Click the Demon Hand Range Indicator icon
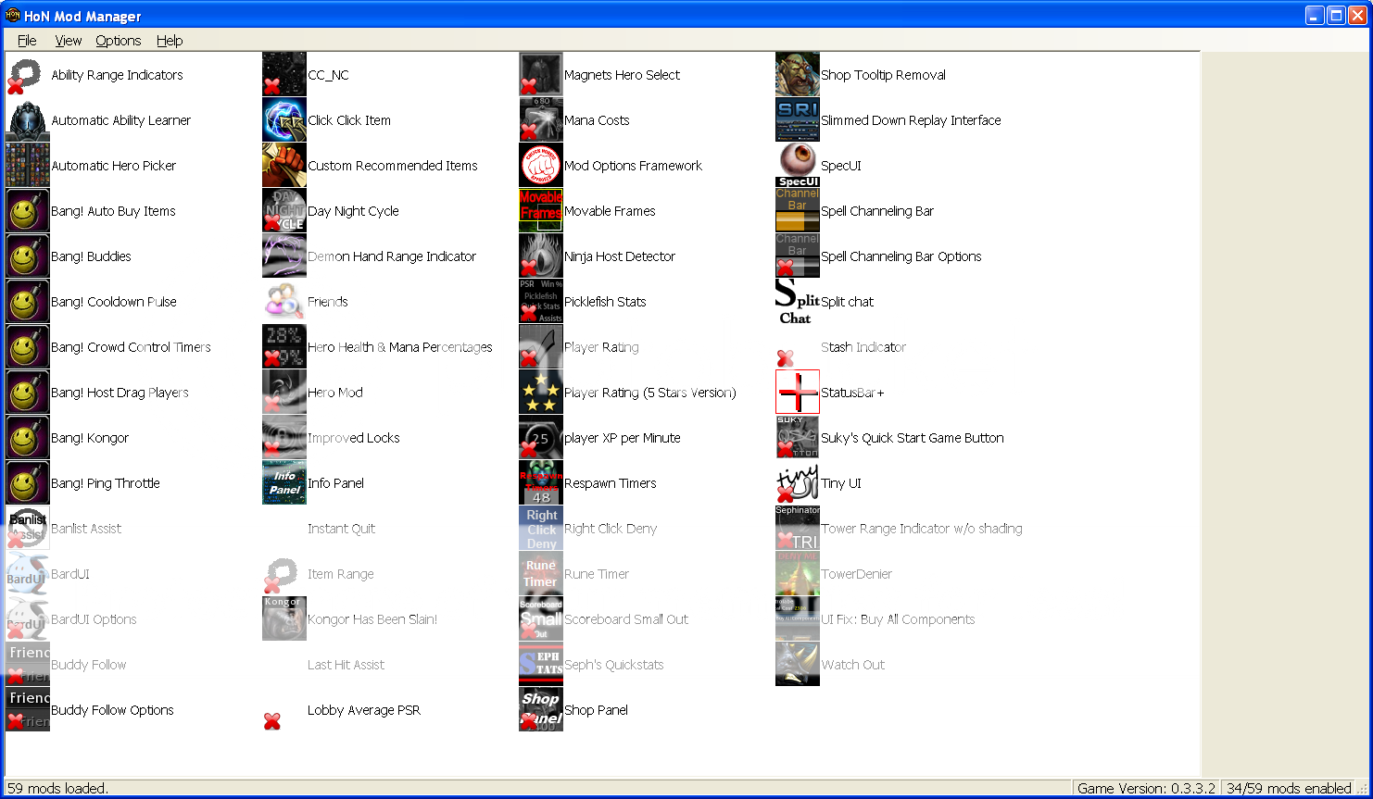The height and width of the screenshot is (799, 1373). 284,256
